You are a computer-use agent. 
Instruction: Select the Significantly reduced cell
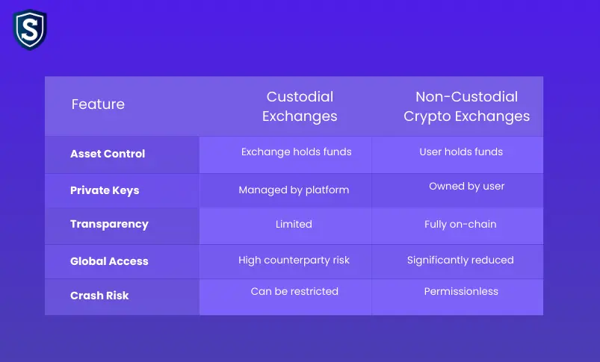tap(460, 260)
